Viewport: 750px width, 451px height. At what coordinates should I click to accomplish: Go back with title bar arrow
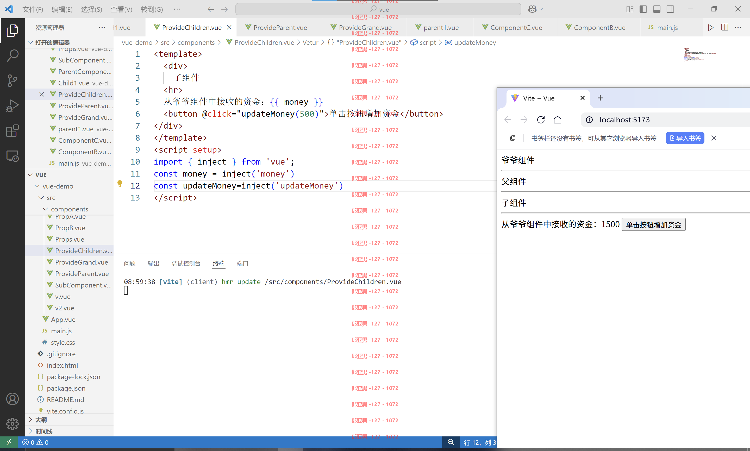[211, 9]
